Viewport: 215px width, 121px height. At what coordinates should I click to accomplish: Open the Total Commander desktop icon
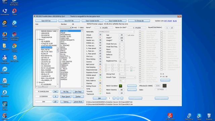5,59
